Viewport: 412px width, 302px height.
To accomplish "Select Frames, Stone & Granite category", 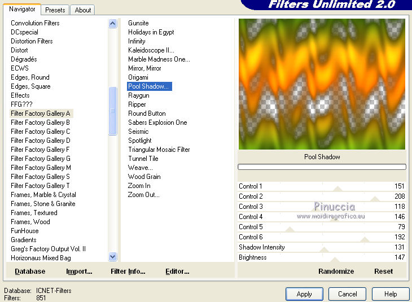I will (x=43, y=204).
